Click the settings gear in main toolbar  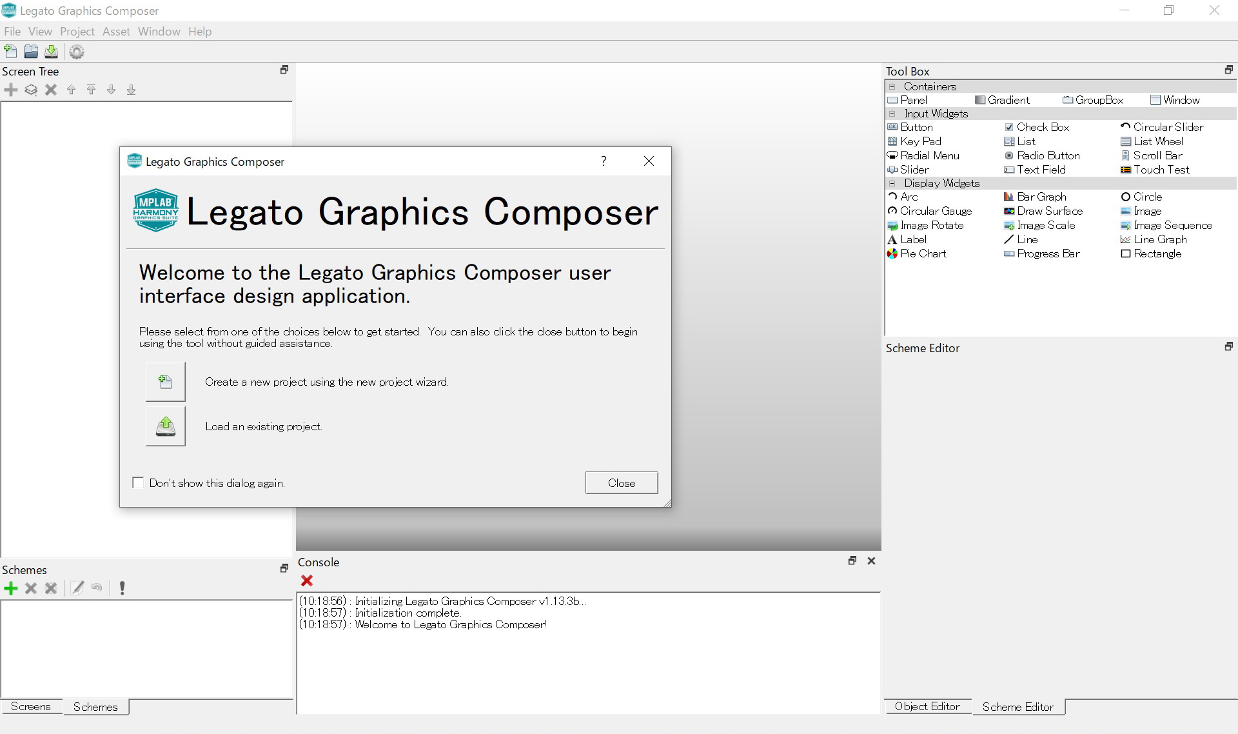[x=77, y=52]
